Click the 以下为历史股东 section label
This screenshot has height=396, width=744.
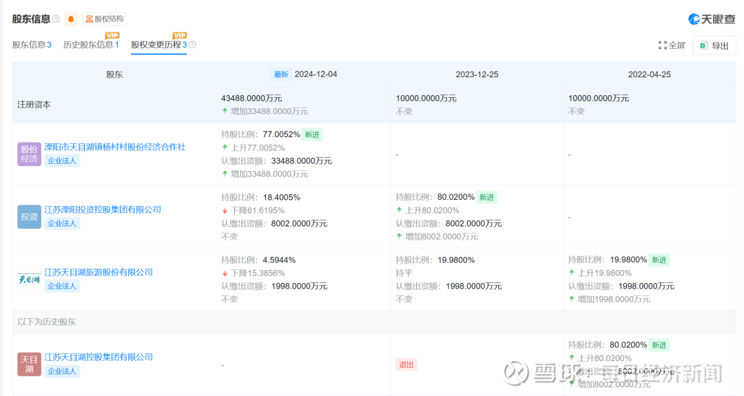coord(47,322)
